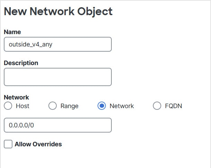Click the Description field label
Viewport: 211px width, 168px height.
[x=21, y=63]
